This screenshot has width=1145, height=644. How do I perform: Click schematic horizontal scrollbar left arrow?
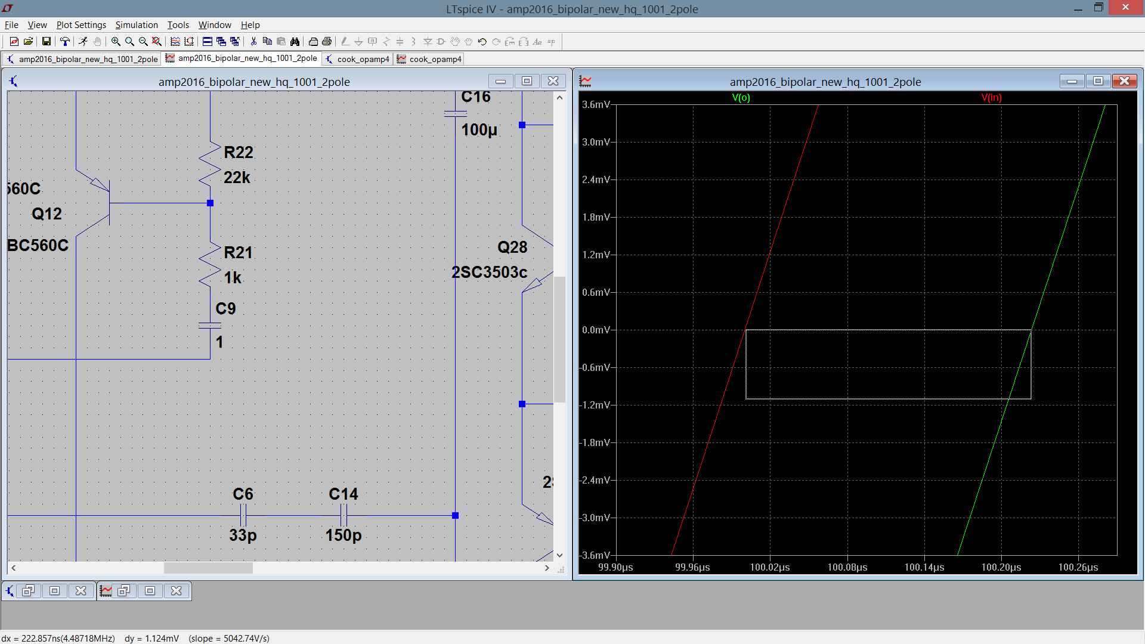14,568
